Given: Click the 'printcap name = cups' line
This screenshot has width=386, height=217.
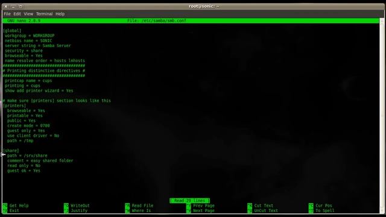Looking at the screenshot, I should point(28,81).
